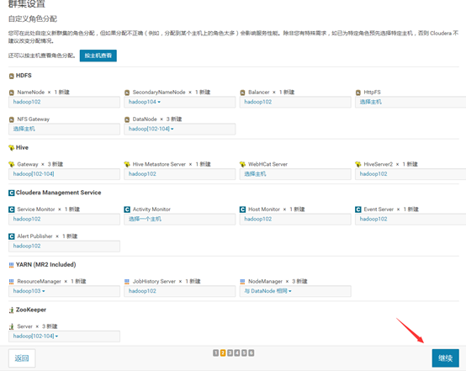Click the Host Monitor icon
Viewport: 466px width, 371px height.
click(x=242, y=209)
